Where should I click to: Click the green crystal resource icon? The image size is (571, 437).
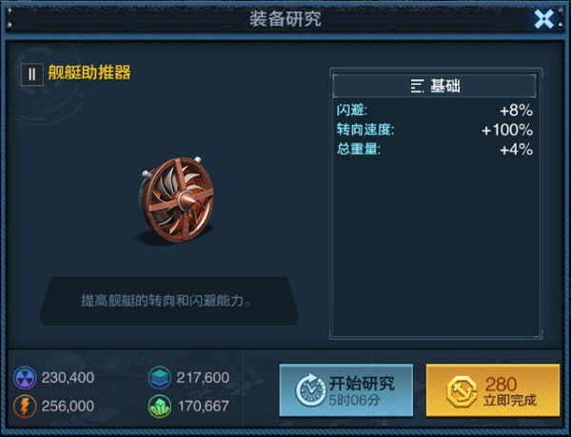pyautogui.click(x=160, y=406)
